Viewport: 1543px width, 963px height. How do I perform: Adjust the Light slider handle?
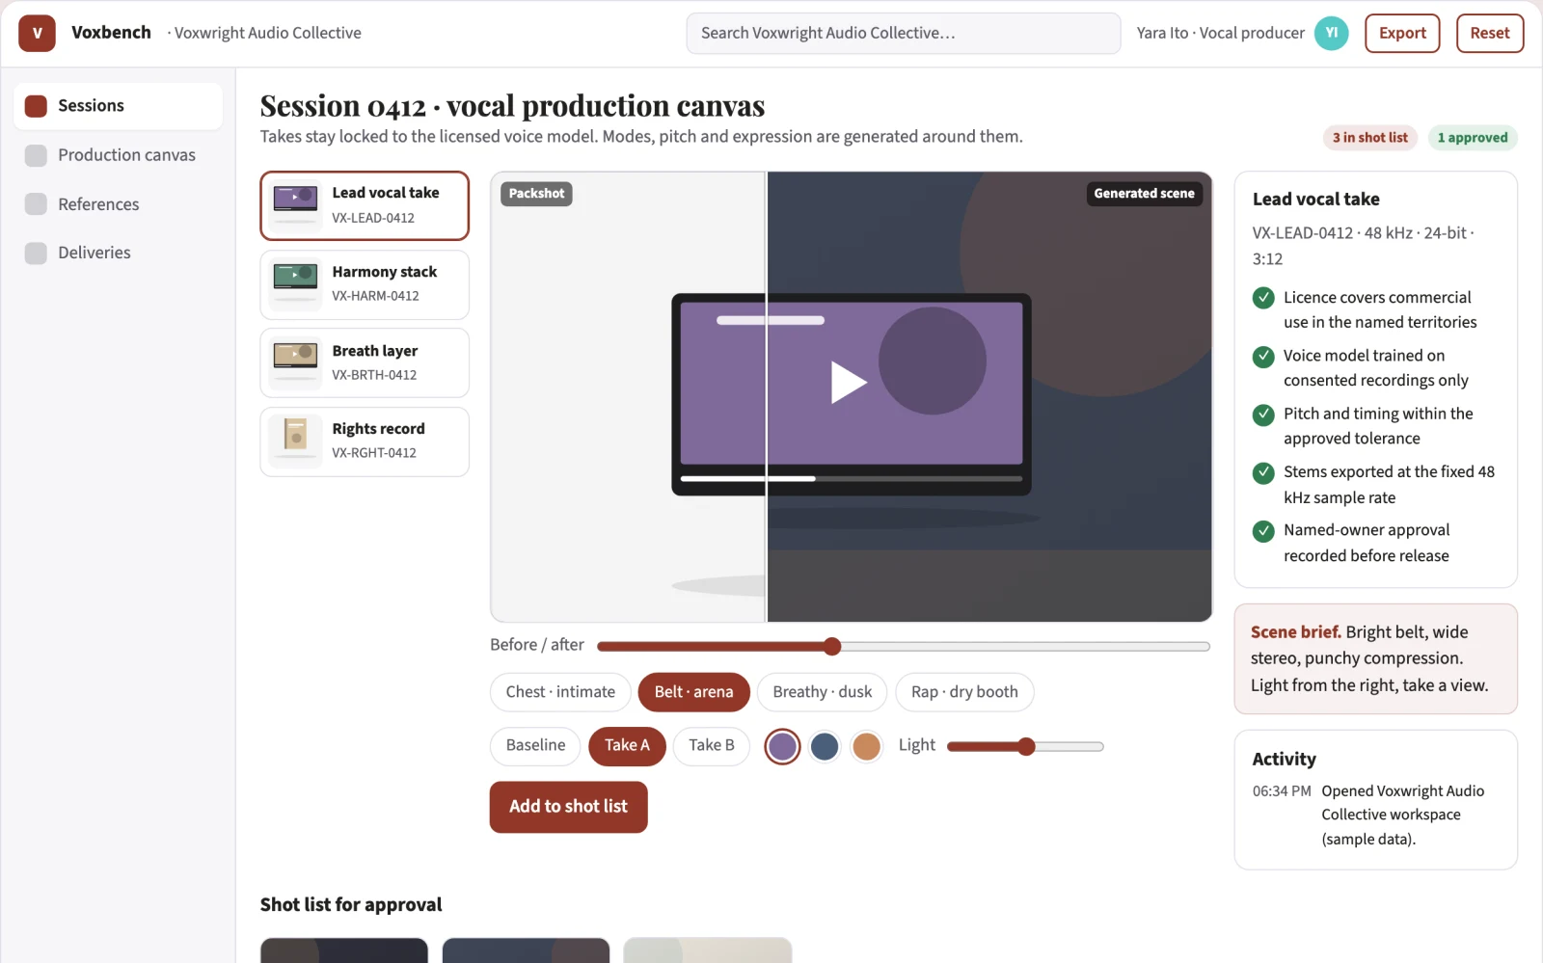click(1027, 746)
